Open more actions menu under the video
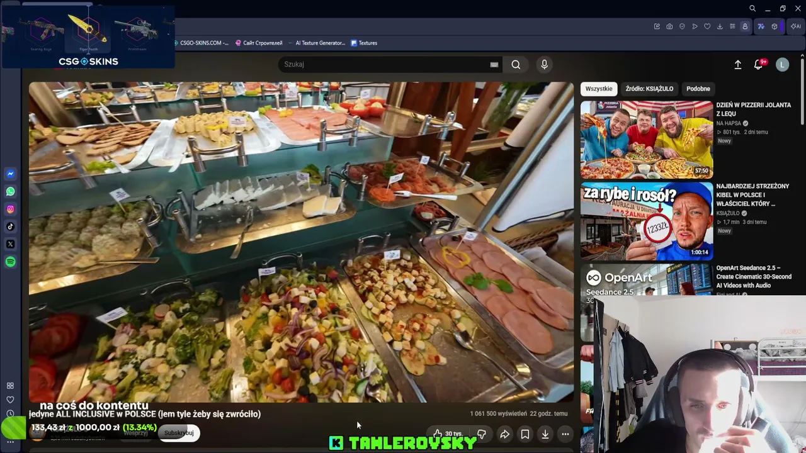Screen dimensions: 806x453 (x=565, y=434)
